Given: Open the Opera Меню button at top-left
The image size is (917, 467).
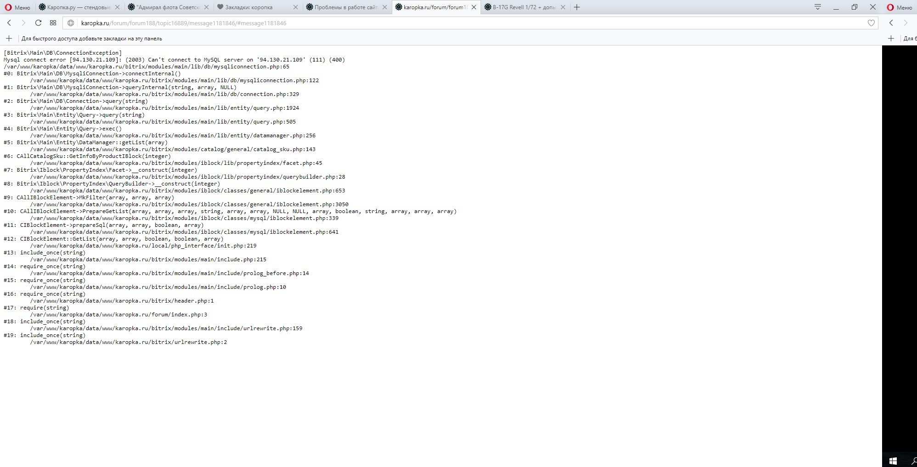Looking at the screenshot, I should (17, 7).
